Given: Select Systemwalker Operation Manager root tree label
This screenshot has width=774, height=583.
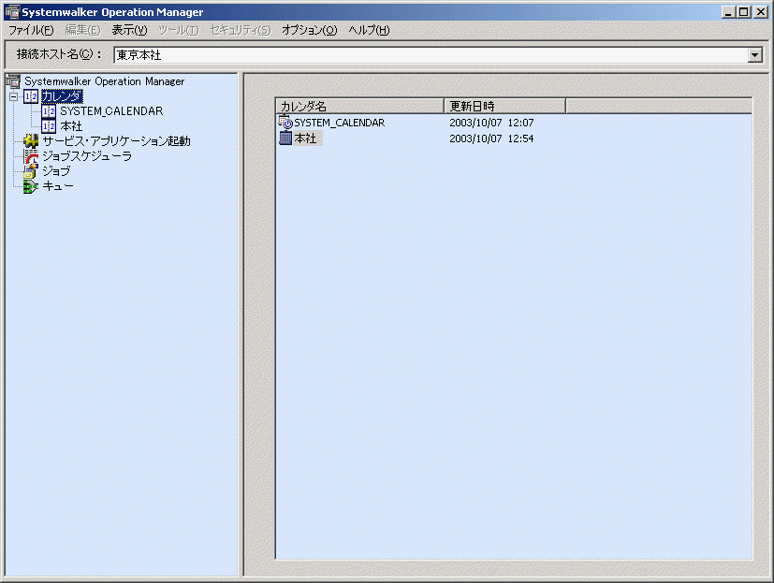Looking at the screenshot, I should pos(105,81).
